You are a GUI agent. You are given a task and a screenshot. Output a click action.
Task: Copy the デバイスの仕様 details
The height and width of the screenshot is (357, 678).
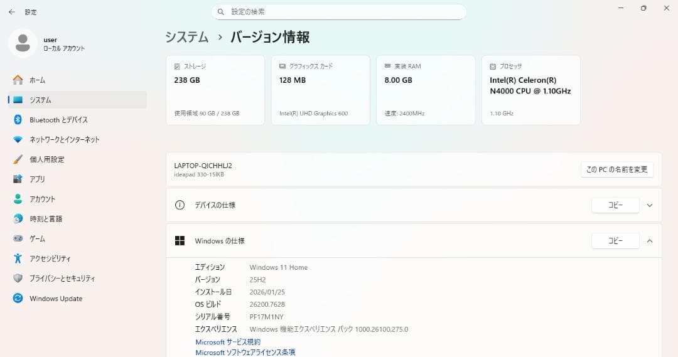click(x=615, y=205)
